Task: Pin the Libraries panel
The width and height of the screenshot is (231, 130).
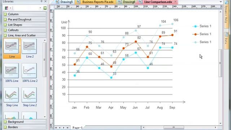Action: [x=42, y=1]
